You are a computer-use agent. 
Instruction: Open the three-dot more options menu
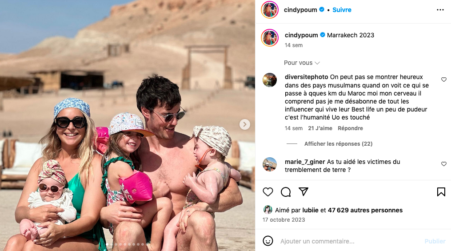(x=440, y=10)
